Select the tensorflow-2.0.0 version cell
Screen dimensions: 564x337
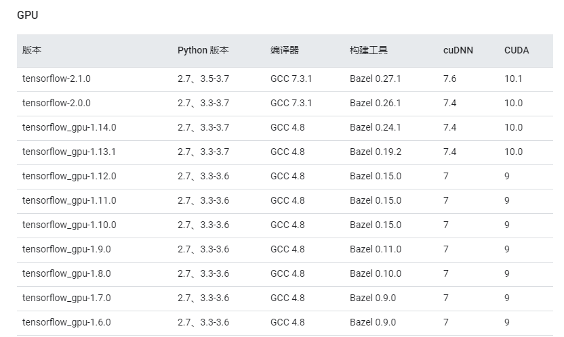[56, 103]
